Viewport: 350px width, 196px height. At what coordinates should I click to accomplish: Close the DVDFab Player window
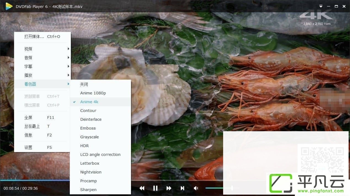coord(344,6)
